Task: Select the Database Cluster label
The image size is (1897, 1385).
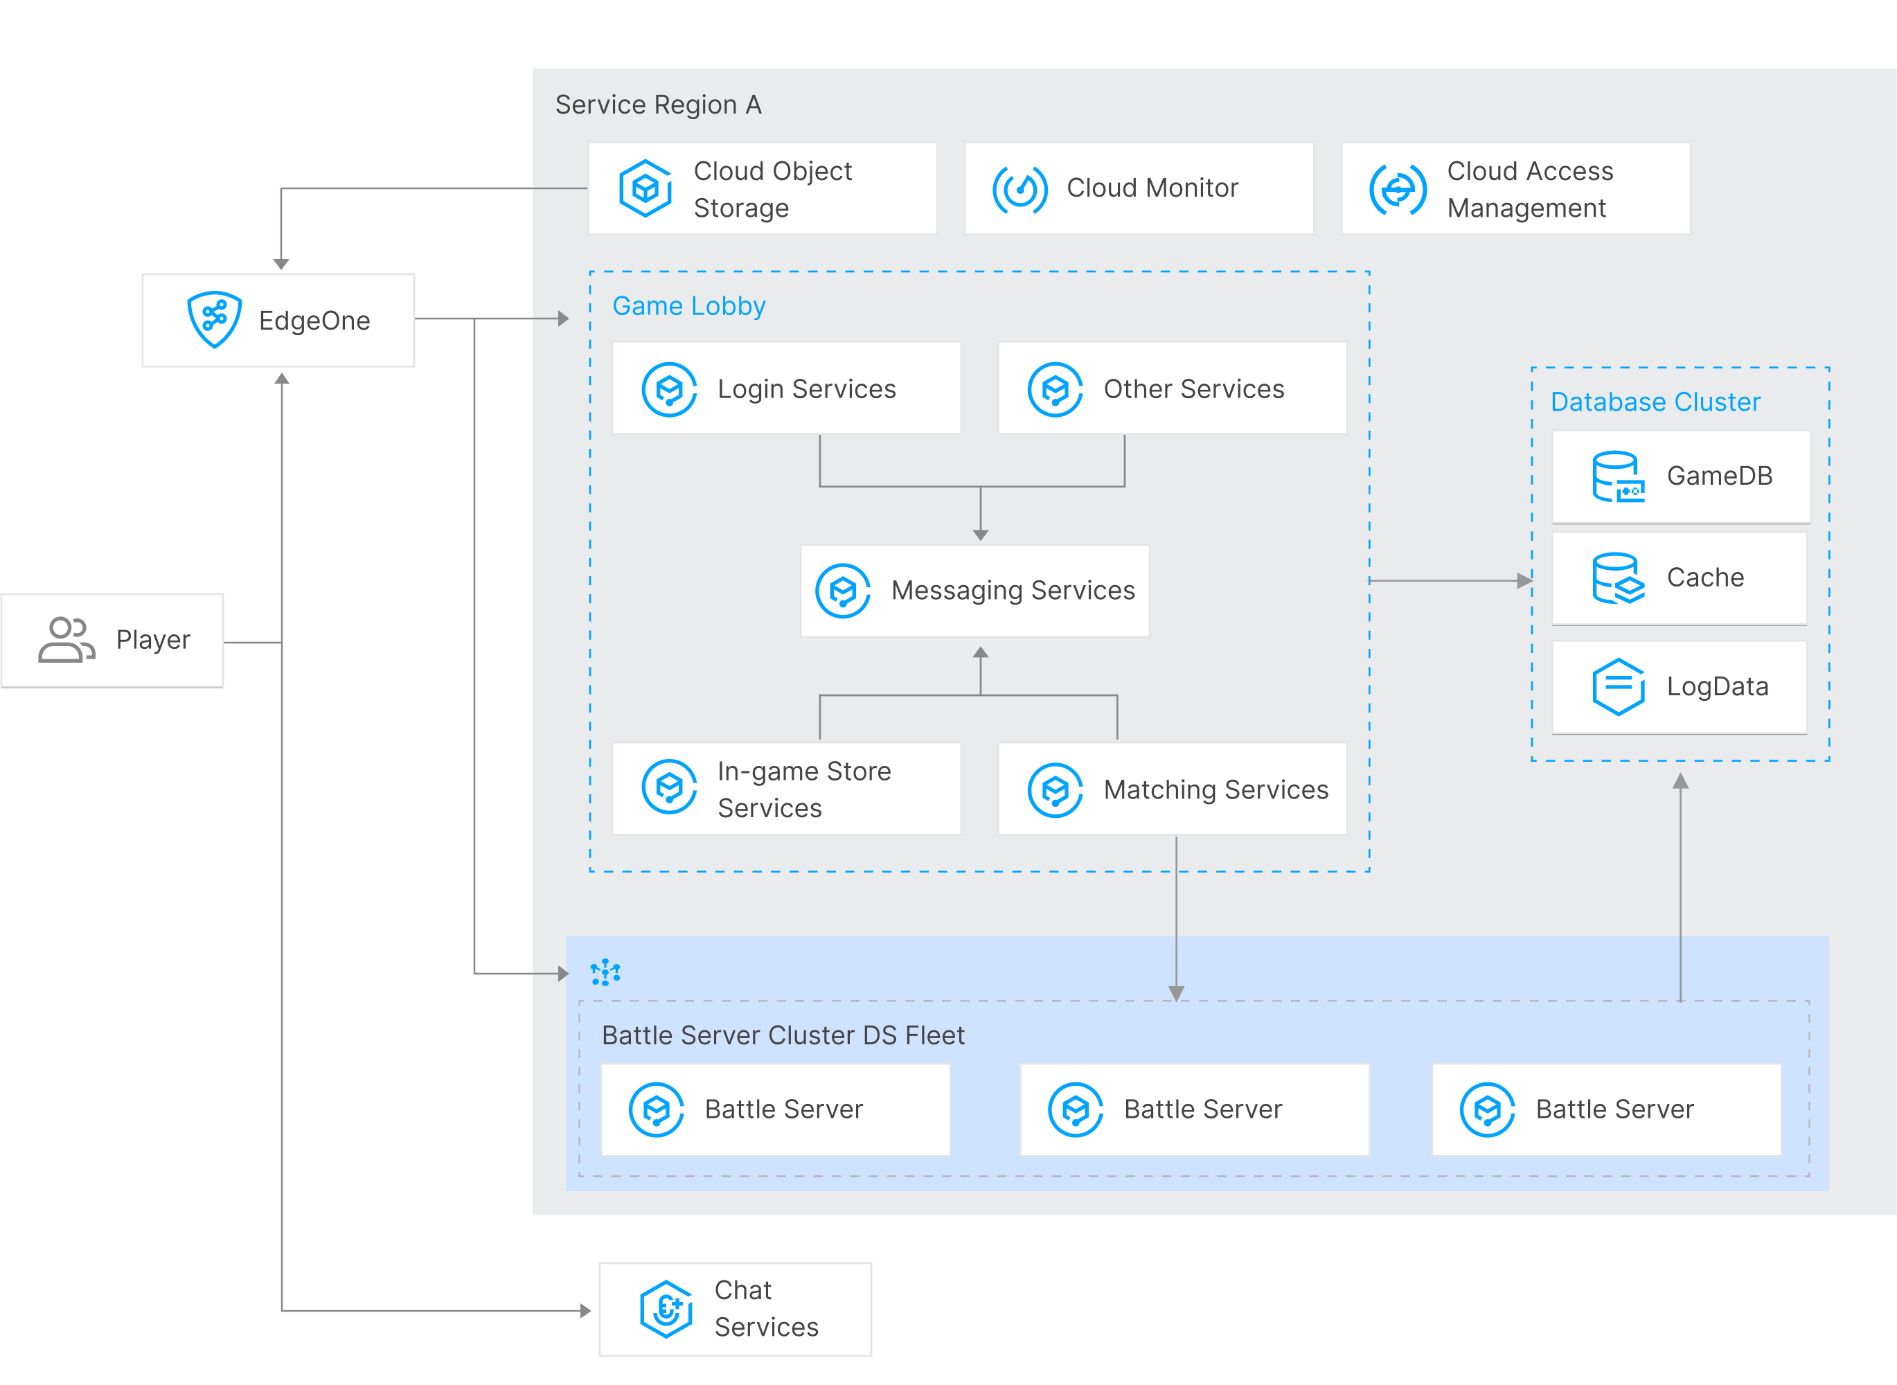Action: (1655, 402)
